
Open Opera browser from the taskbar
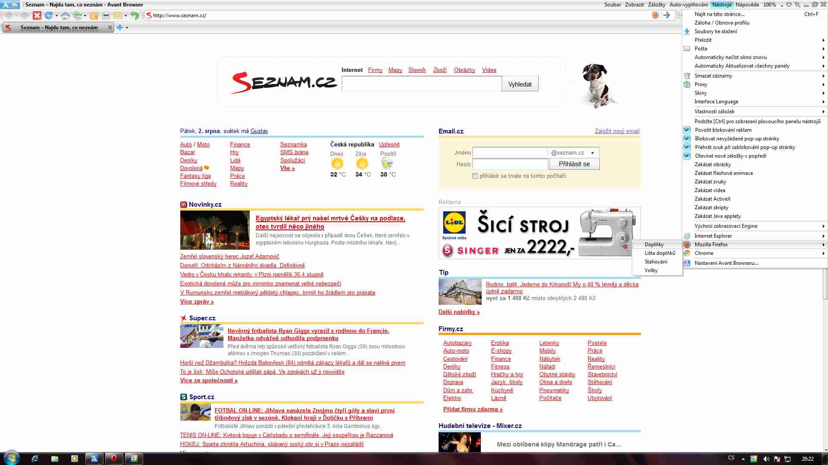coord(114,459)
